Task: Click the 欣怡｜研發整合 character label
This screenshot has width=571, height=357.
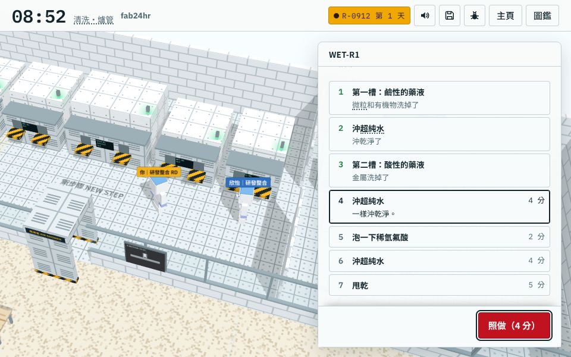Action: 248,183
